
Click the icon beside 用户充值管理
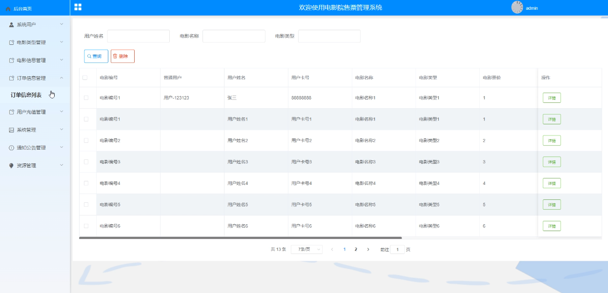pyautogui.click(x=12, y=112)
